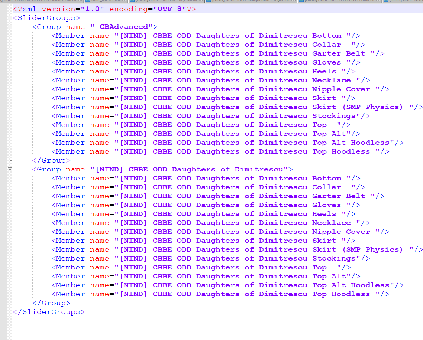Click the Gloves member in the second group
Screen dimensions: 423x340
click(206, 205)
